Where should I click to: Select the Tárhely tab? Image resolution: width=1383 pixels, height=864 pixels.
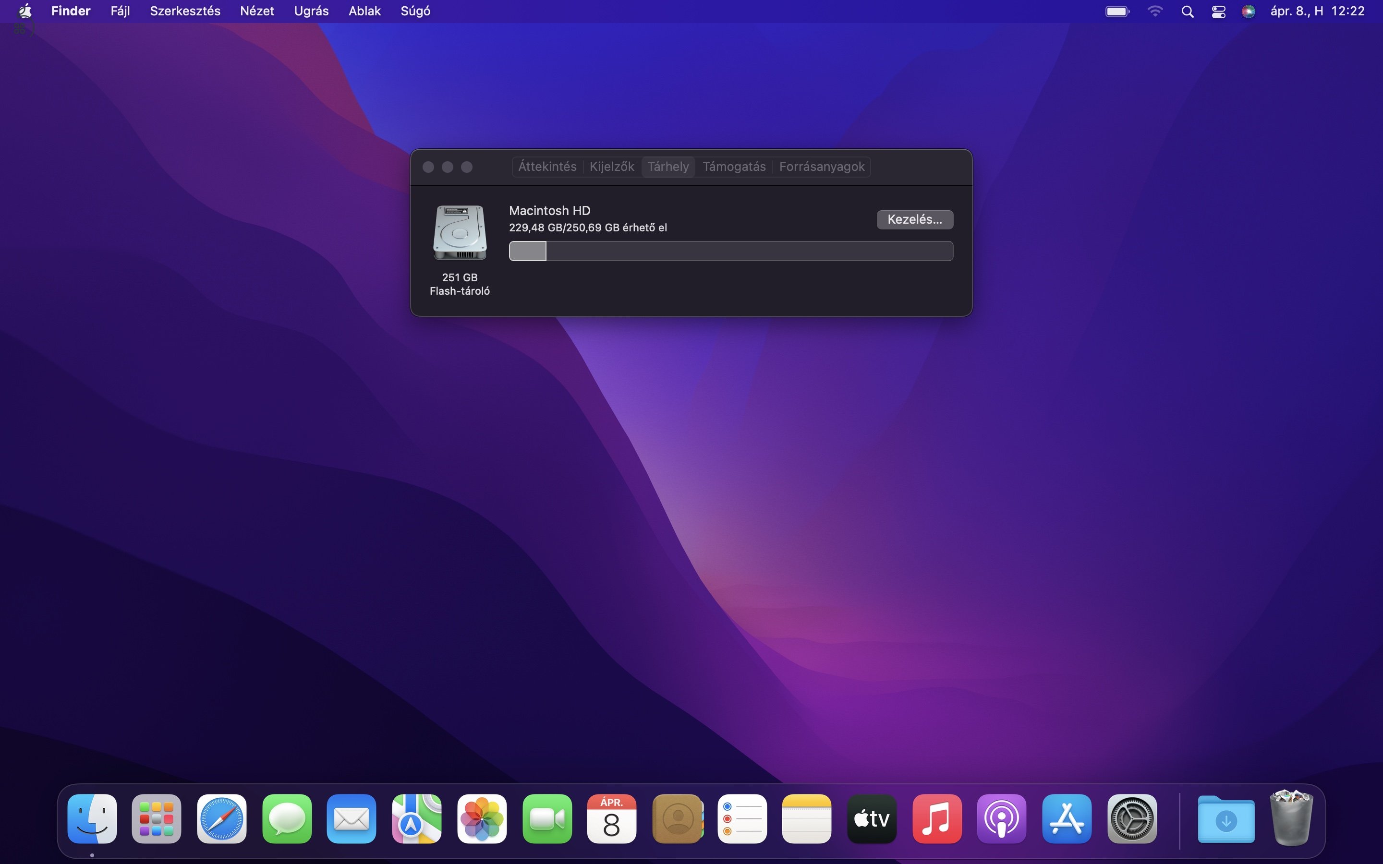click(668, 167)
